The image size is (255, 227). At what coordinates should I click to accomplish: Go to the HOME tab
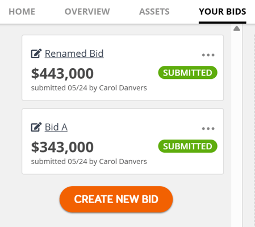click(x=22, y=11)
